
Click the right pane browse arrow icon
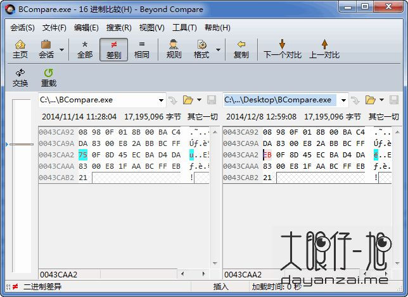pyautogui.click(x=355, y=100)
